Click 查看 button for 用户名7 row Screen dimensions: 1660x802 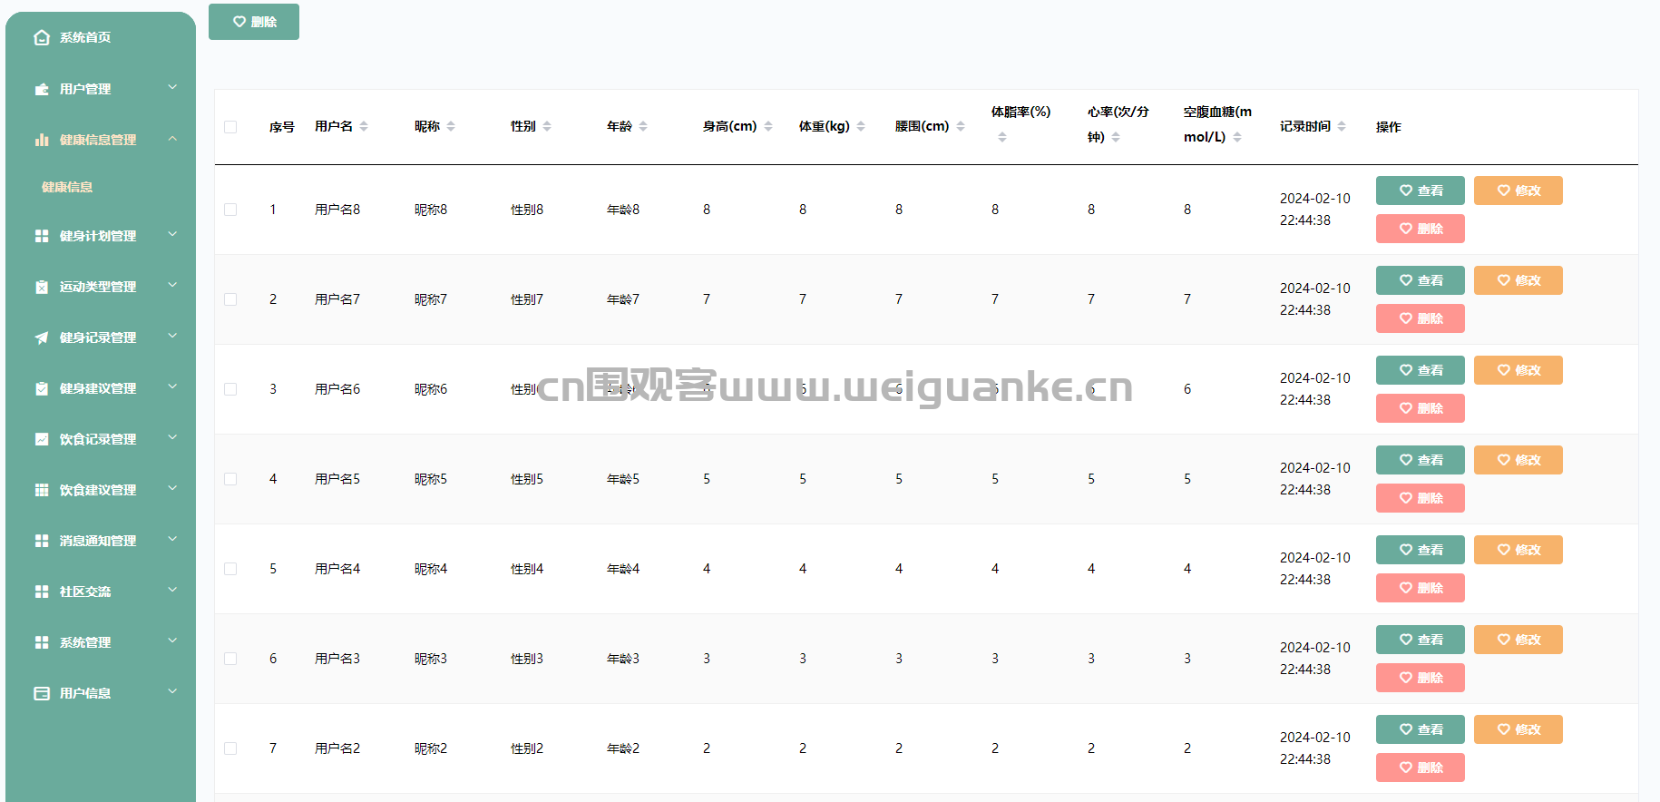tap(1420, 280)
